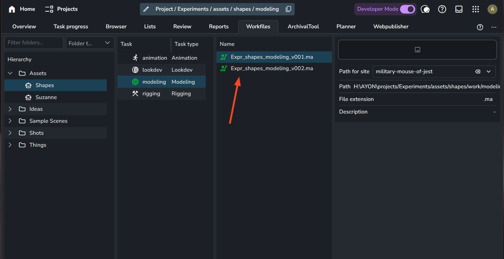Open the chat bubbles icon

pos(425,9)
